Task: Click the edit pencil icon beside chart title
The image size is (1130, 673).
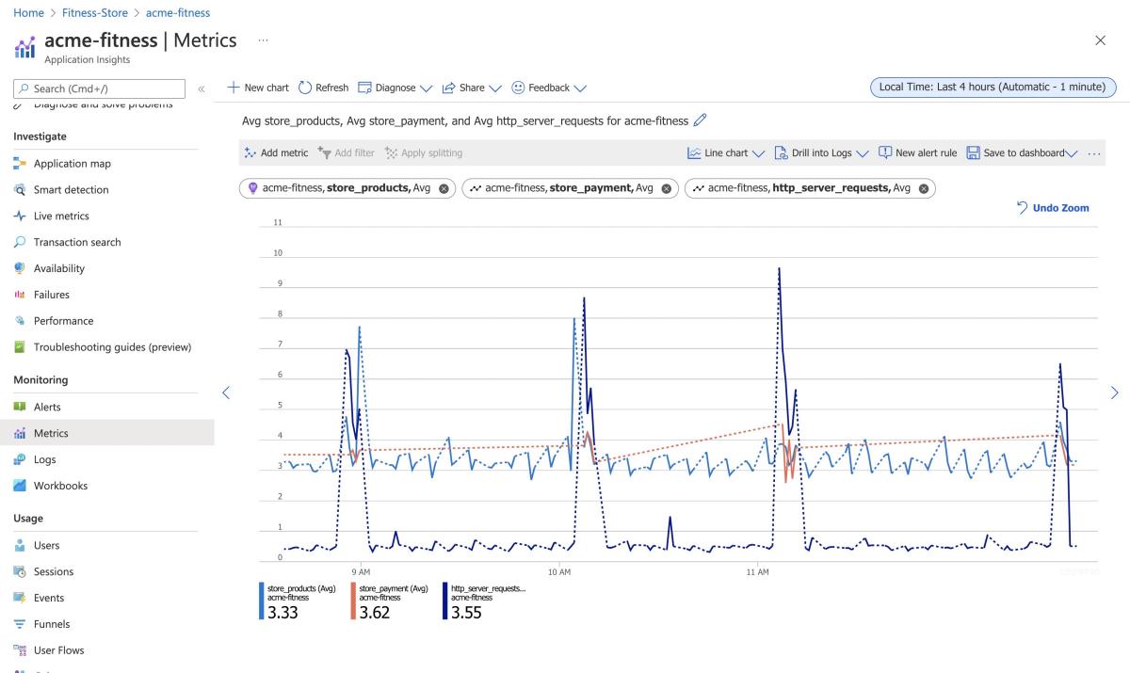Action: click(x=699, y=120)
